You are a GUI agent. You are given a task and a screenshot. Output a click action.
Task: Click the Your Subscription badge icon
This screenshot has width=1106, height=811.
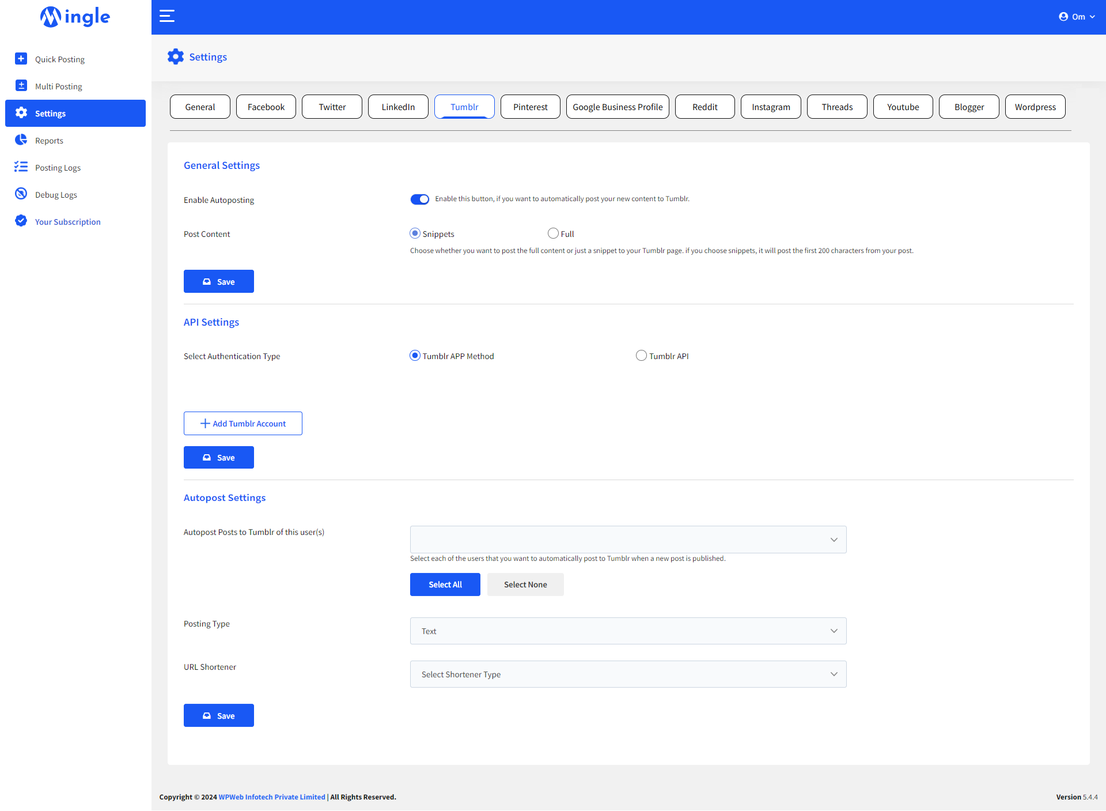point(21,221)
